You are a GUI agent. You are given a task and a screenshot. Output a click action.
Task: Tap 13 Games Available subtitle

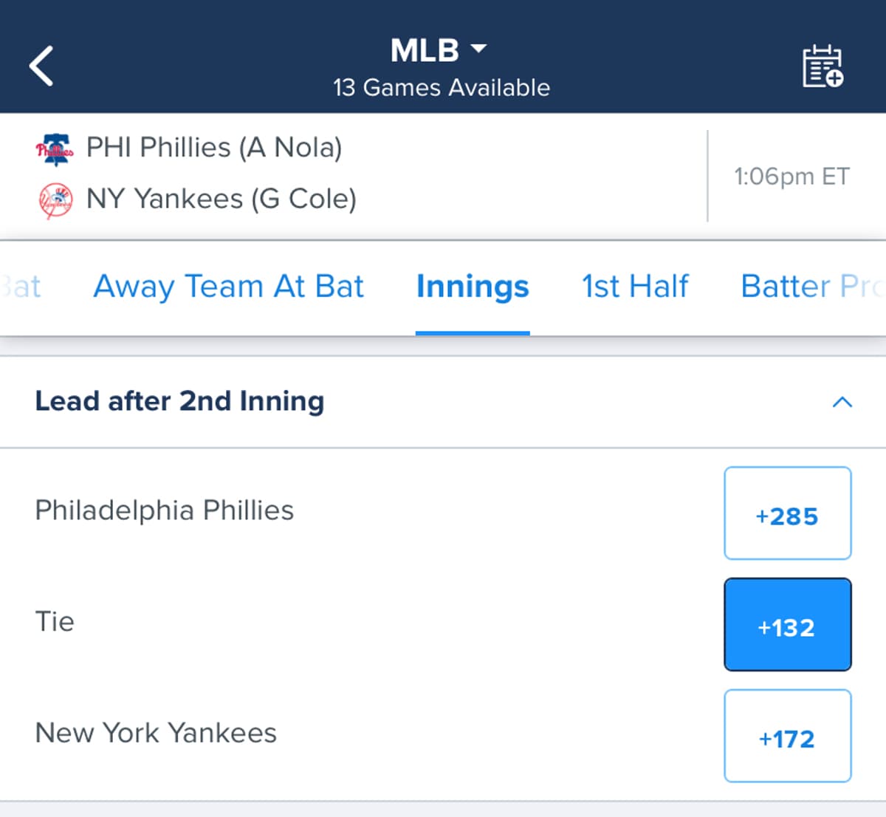click(441, 88)
